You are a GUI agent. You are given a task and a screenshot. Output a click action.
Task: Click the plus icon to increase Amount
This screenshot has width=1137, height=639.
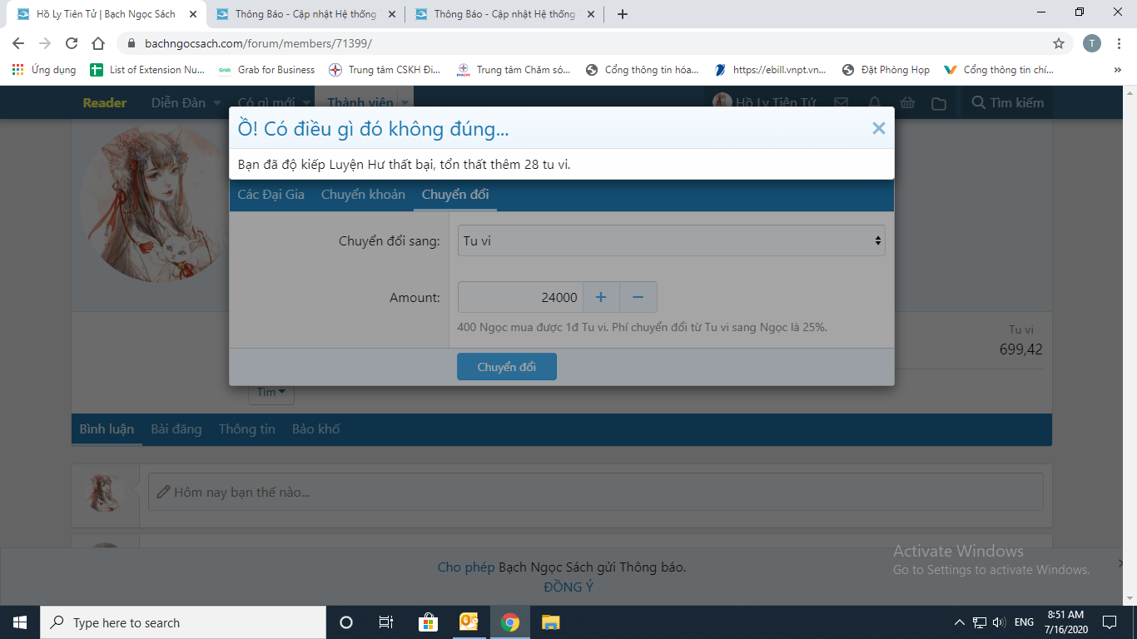(x=601, y=297)
